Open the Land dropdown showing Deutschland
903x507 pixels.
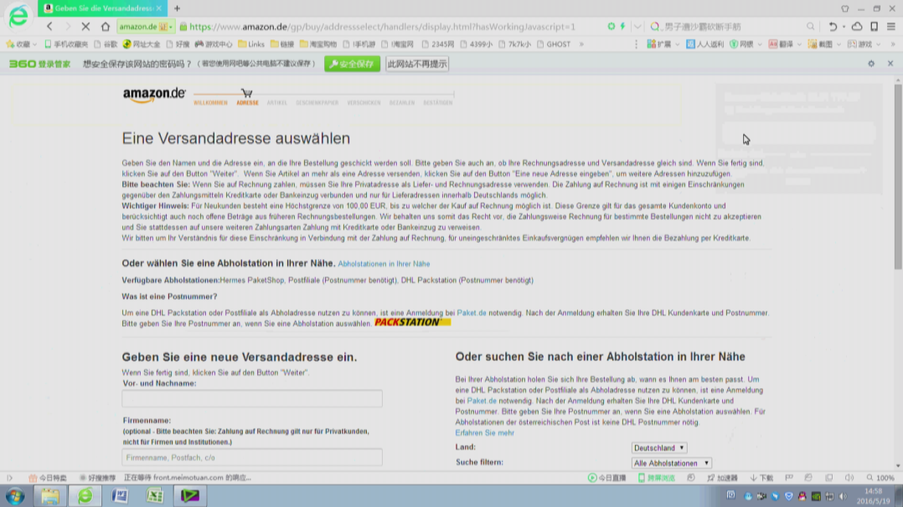(658, 448)
